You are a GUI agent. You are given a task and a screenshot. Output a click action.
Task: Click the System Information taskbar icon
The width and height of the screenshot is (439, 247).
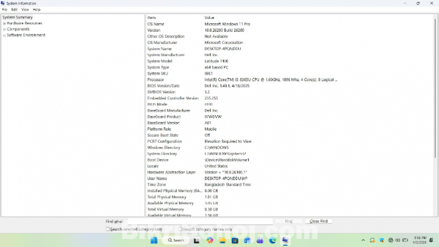(x=285, y=240)
